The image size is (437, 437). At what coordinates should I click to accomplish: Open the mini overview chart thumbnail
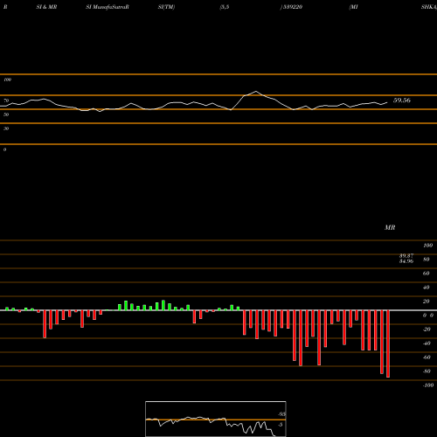[216, 419]
